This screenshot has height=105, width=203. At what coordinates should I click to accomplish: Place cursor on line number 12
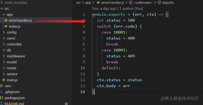(83, 80)
